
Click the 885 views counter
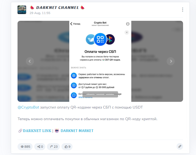pos(25,147)
